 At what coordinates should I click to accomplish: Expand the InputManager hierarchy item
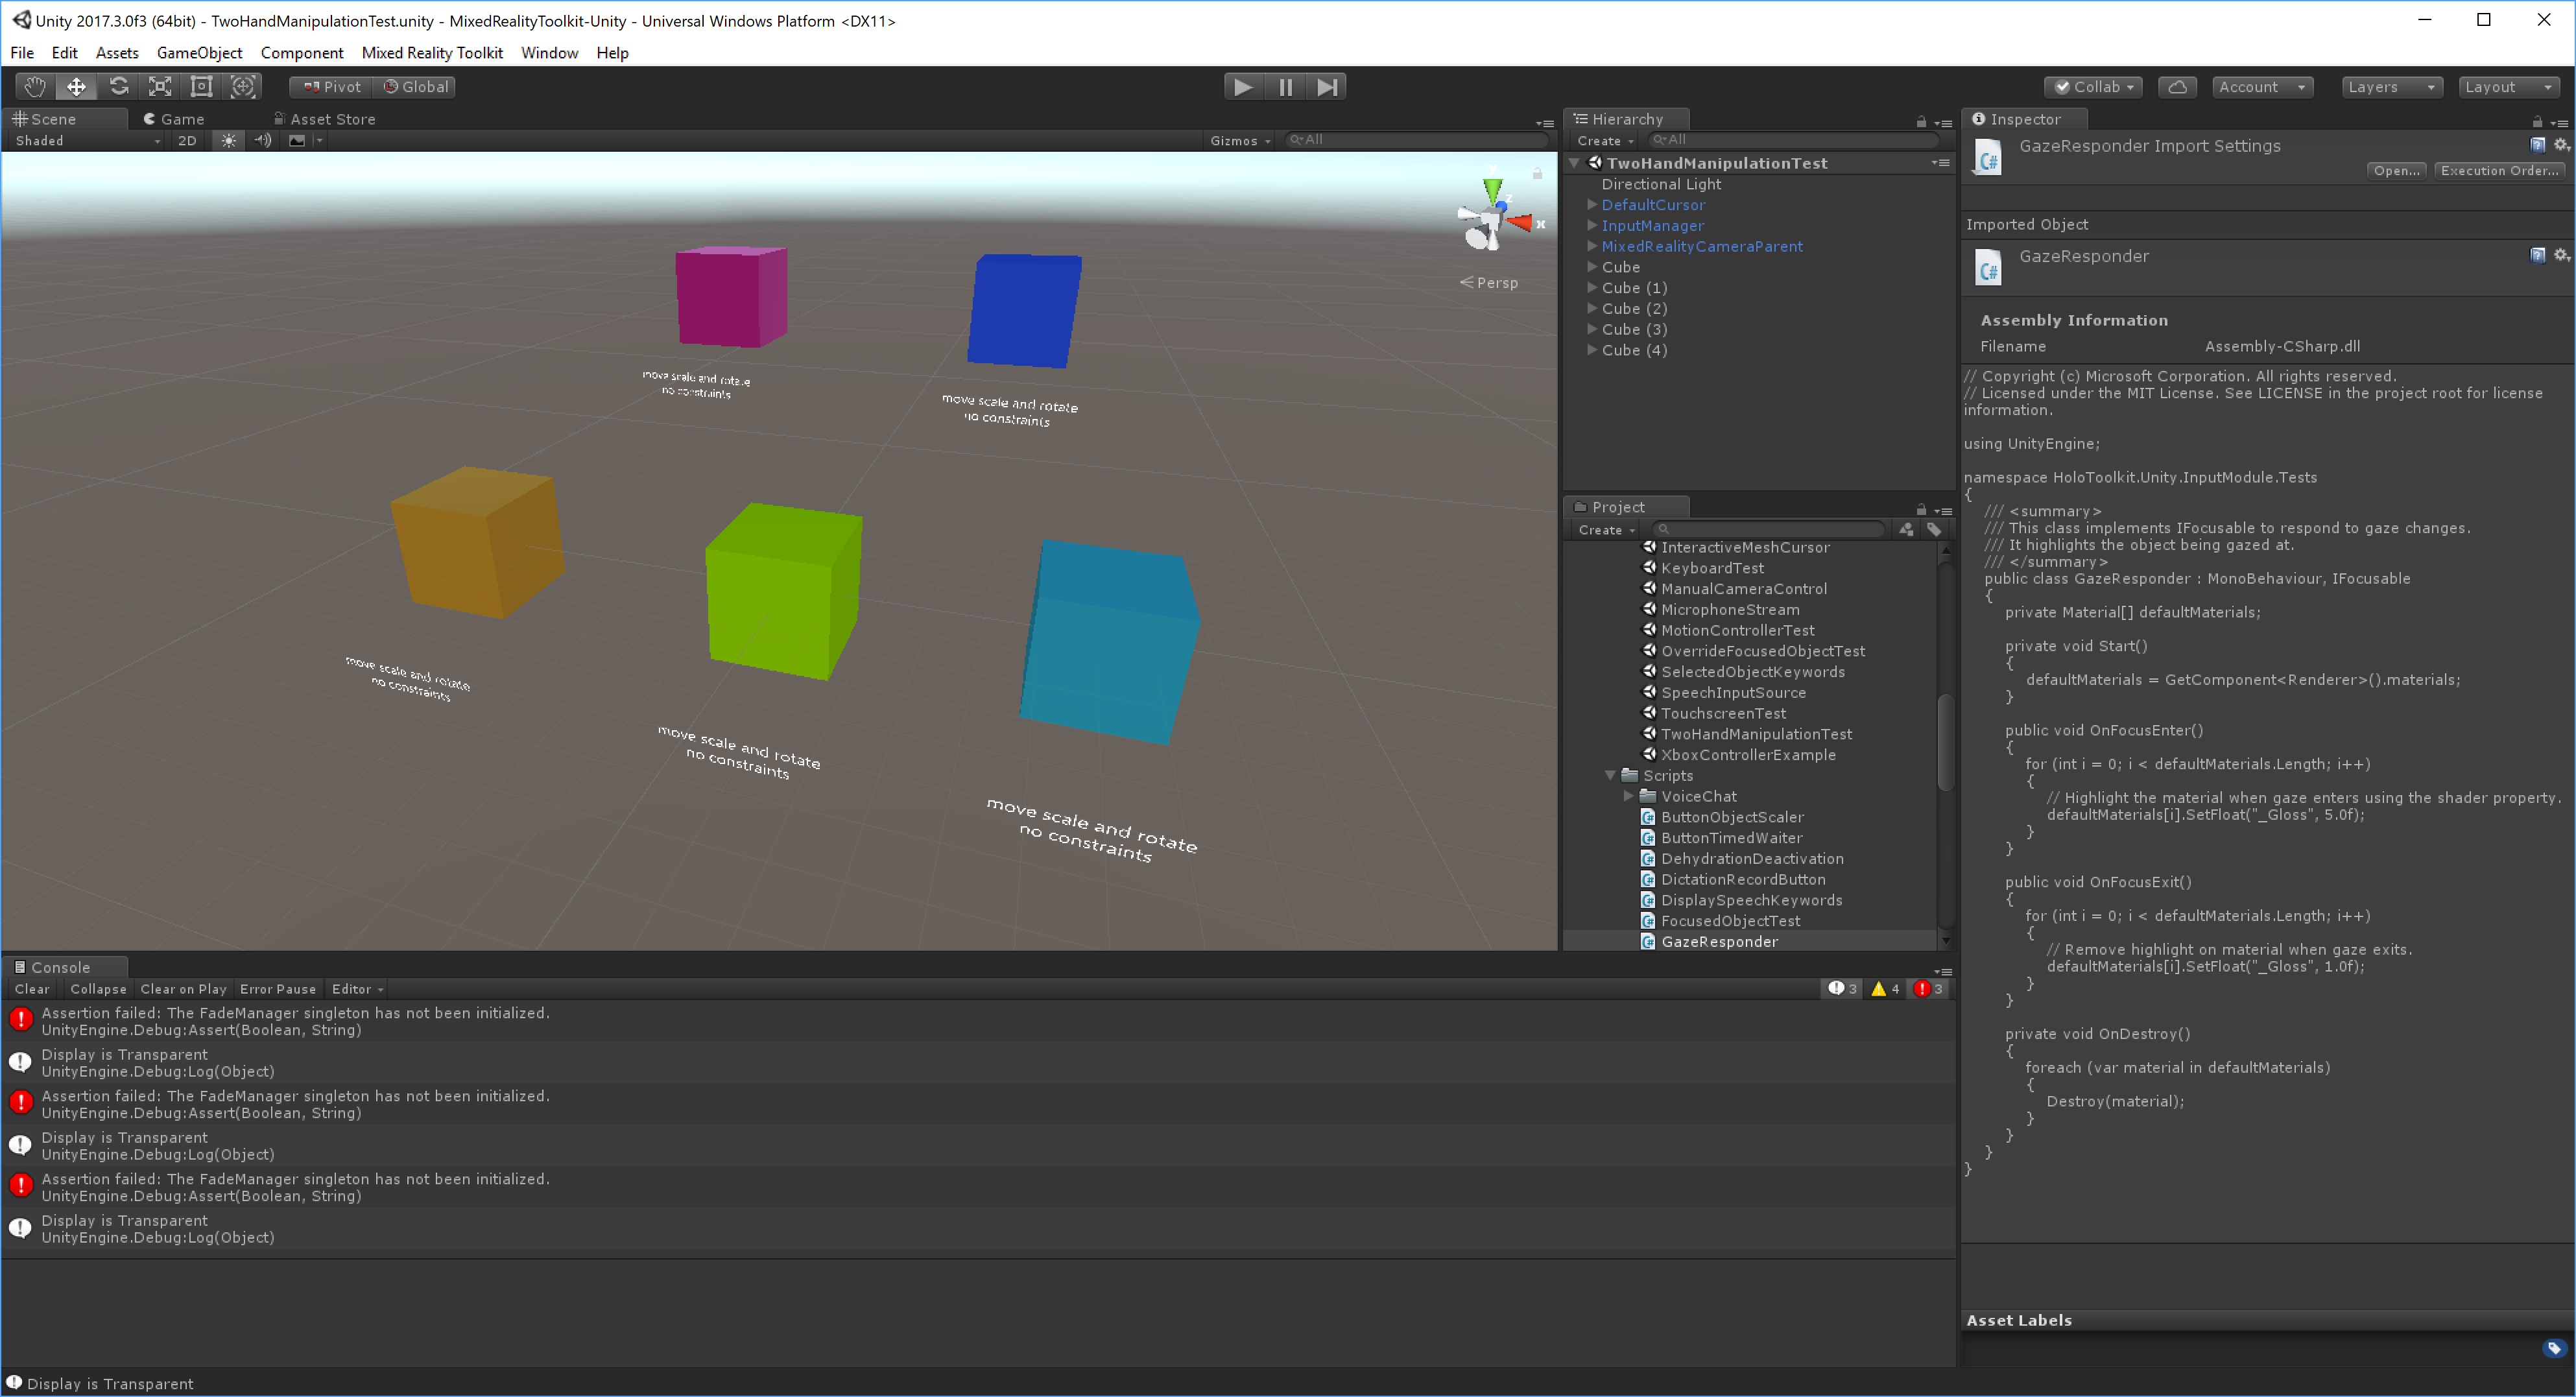click(1592, 226)
